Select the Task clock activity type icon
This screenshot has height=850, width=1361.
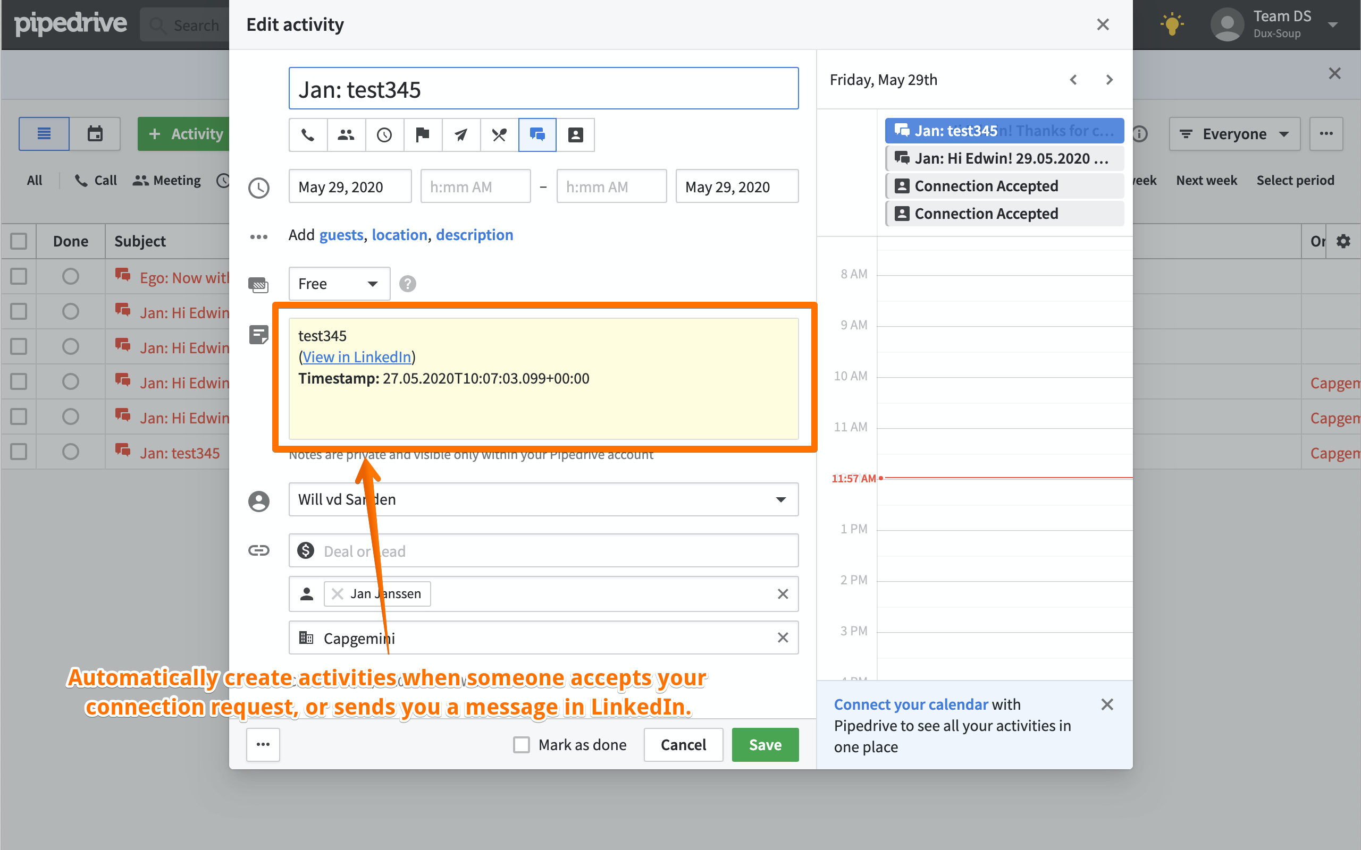[x=384, y=135]
